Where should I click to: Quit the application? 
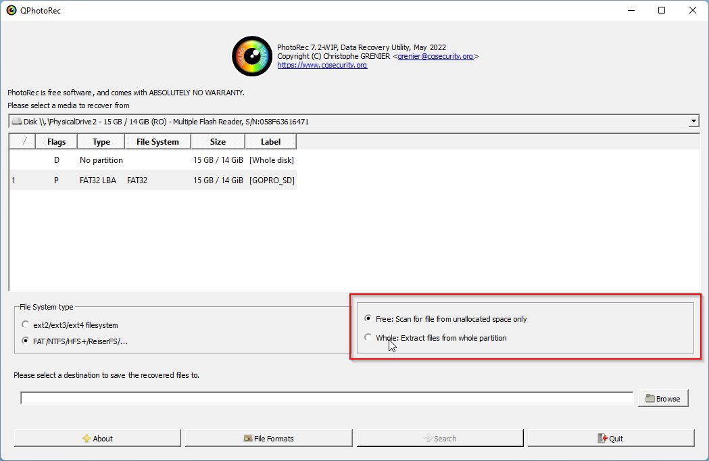tap(611, 439)
